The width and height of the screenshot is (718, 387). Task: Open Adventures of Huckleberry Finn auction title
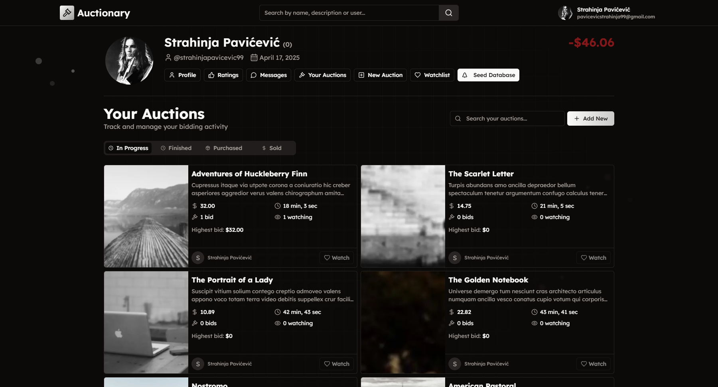pos(249,174)
